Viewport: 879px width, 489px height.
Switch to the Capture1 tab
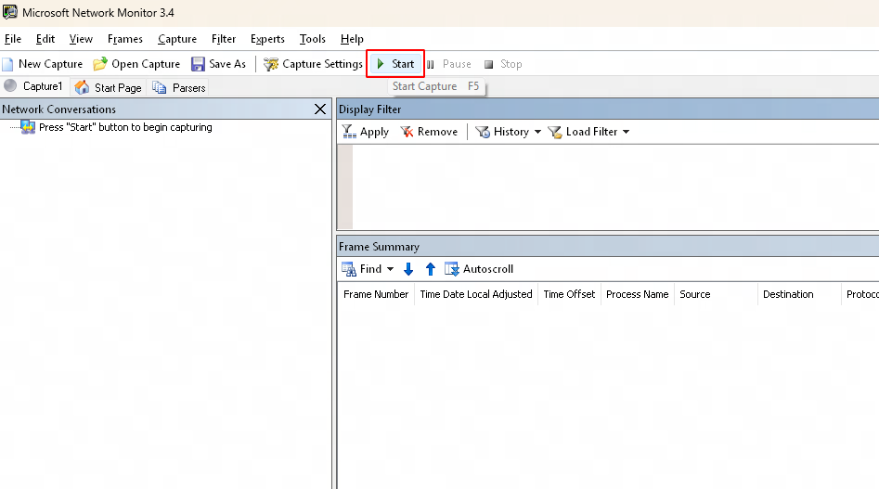34,86
